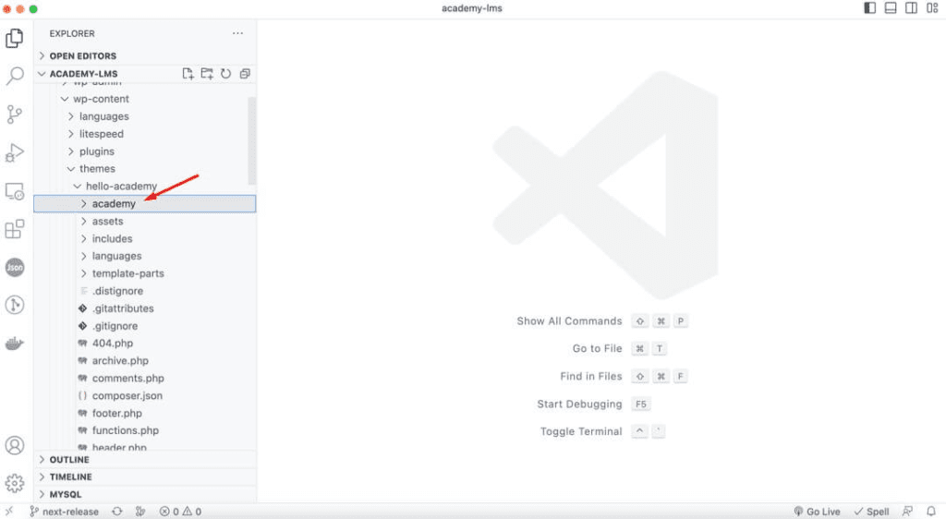This screenshot has height=519, width=946.
Task: Open the Extensions view
Action: (15, 229)
